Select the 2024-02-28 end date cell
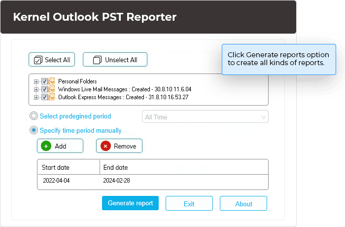This screenshot has height=227, width=345. click(x=117, y=181)
